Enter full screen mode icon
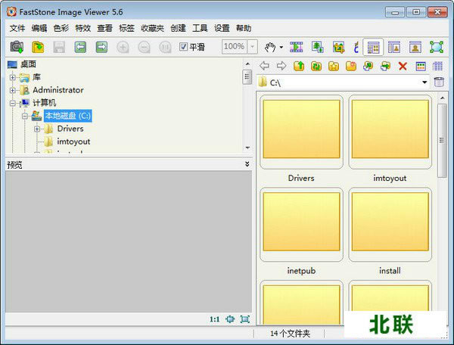 tap(437, 47)
